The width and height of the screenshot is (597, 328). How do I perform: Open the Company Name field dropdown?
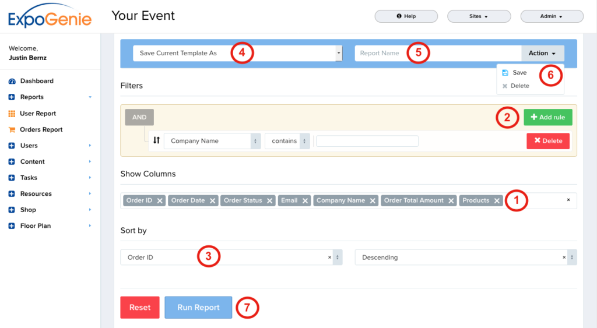pyautogui.click(x=212, y=141)
